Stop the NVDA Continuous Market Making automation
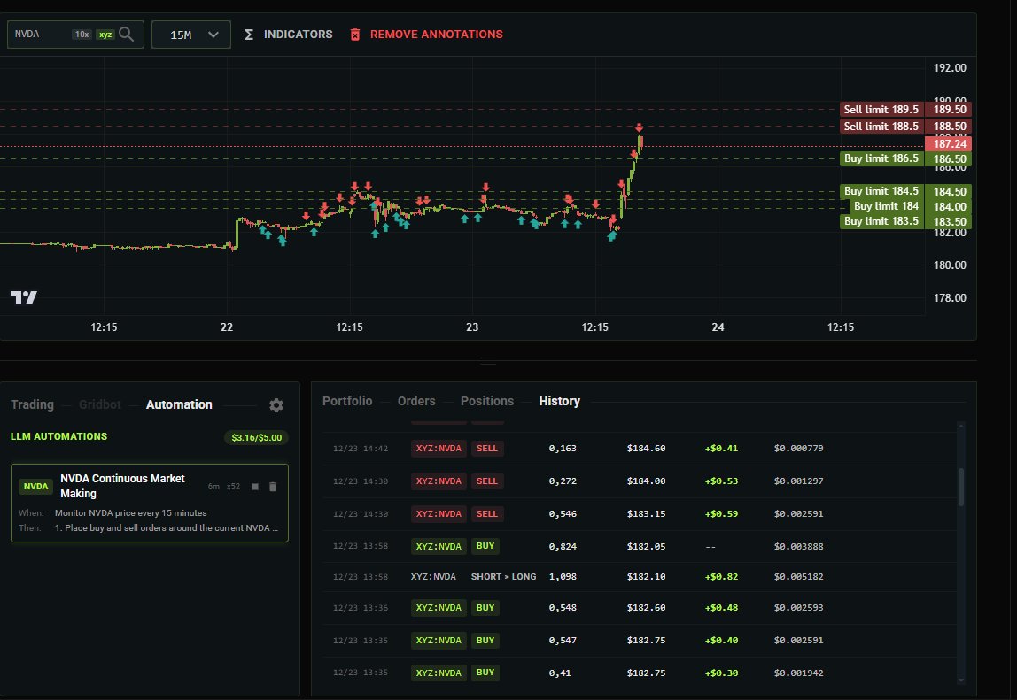The height and width of the screenshot is (700, 1017). click(255, 486)
